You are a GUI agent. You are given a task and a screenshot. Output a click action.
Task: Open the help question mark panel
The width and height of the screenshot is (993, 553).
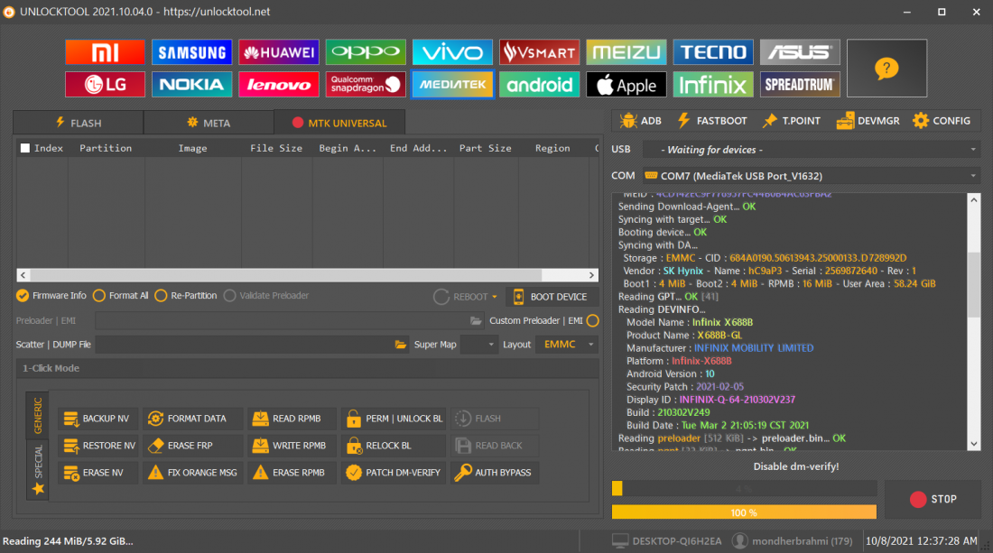(886, 69)
